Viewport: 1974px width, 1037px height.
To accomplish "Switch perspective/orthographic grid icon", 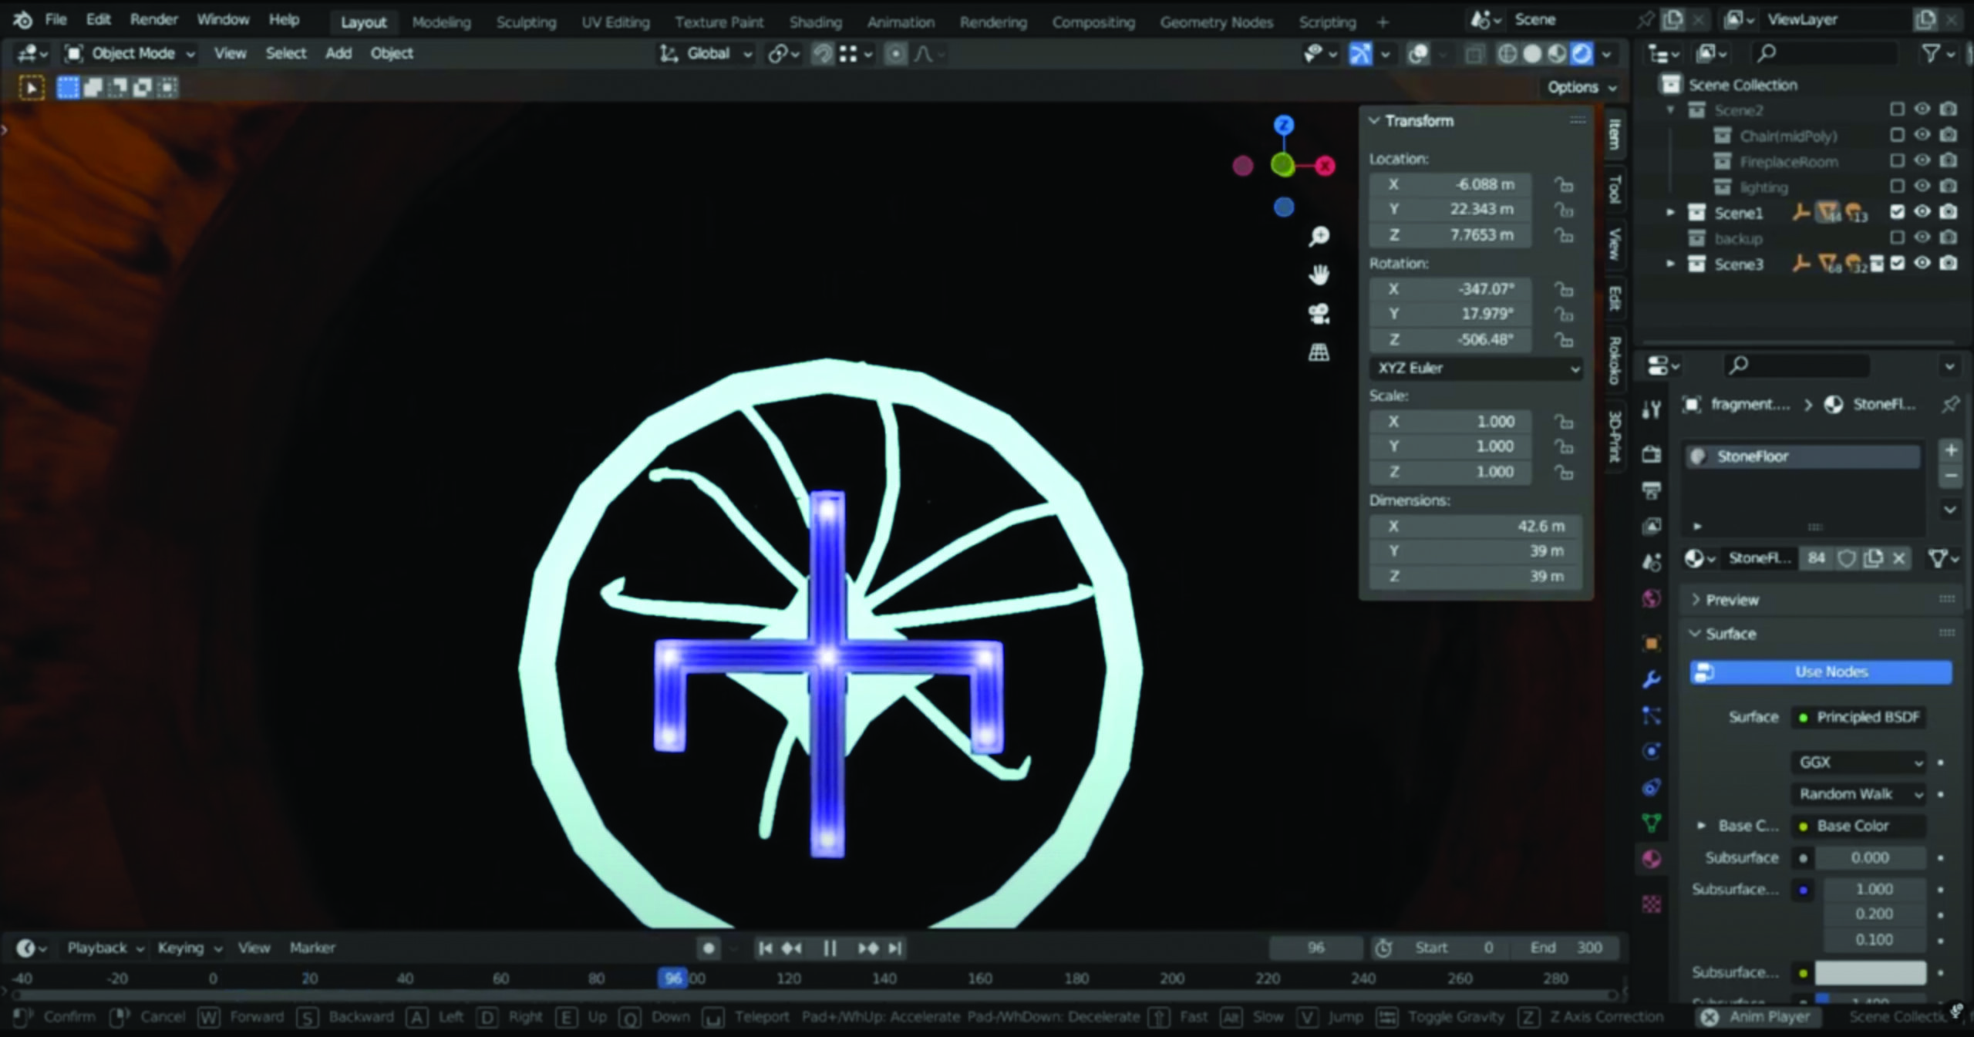I will pos(1319,353).
